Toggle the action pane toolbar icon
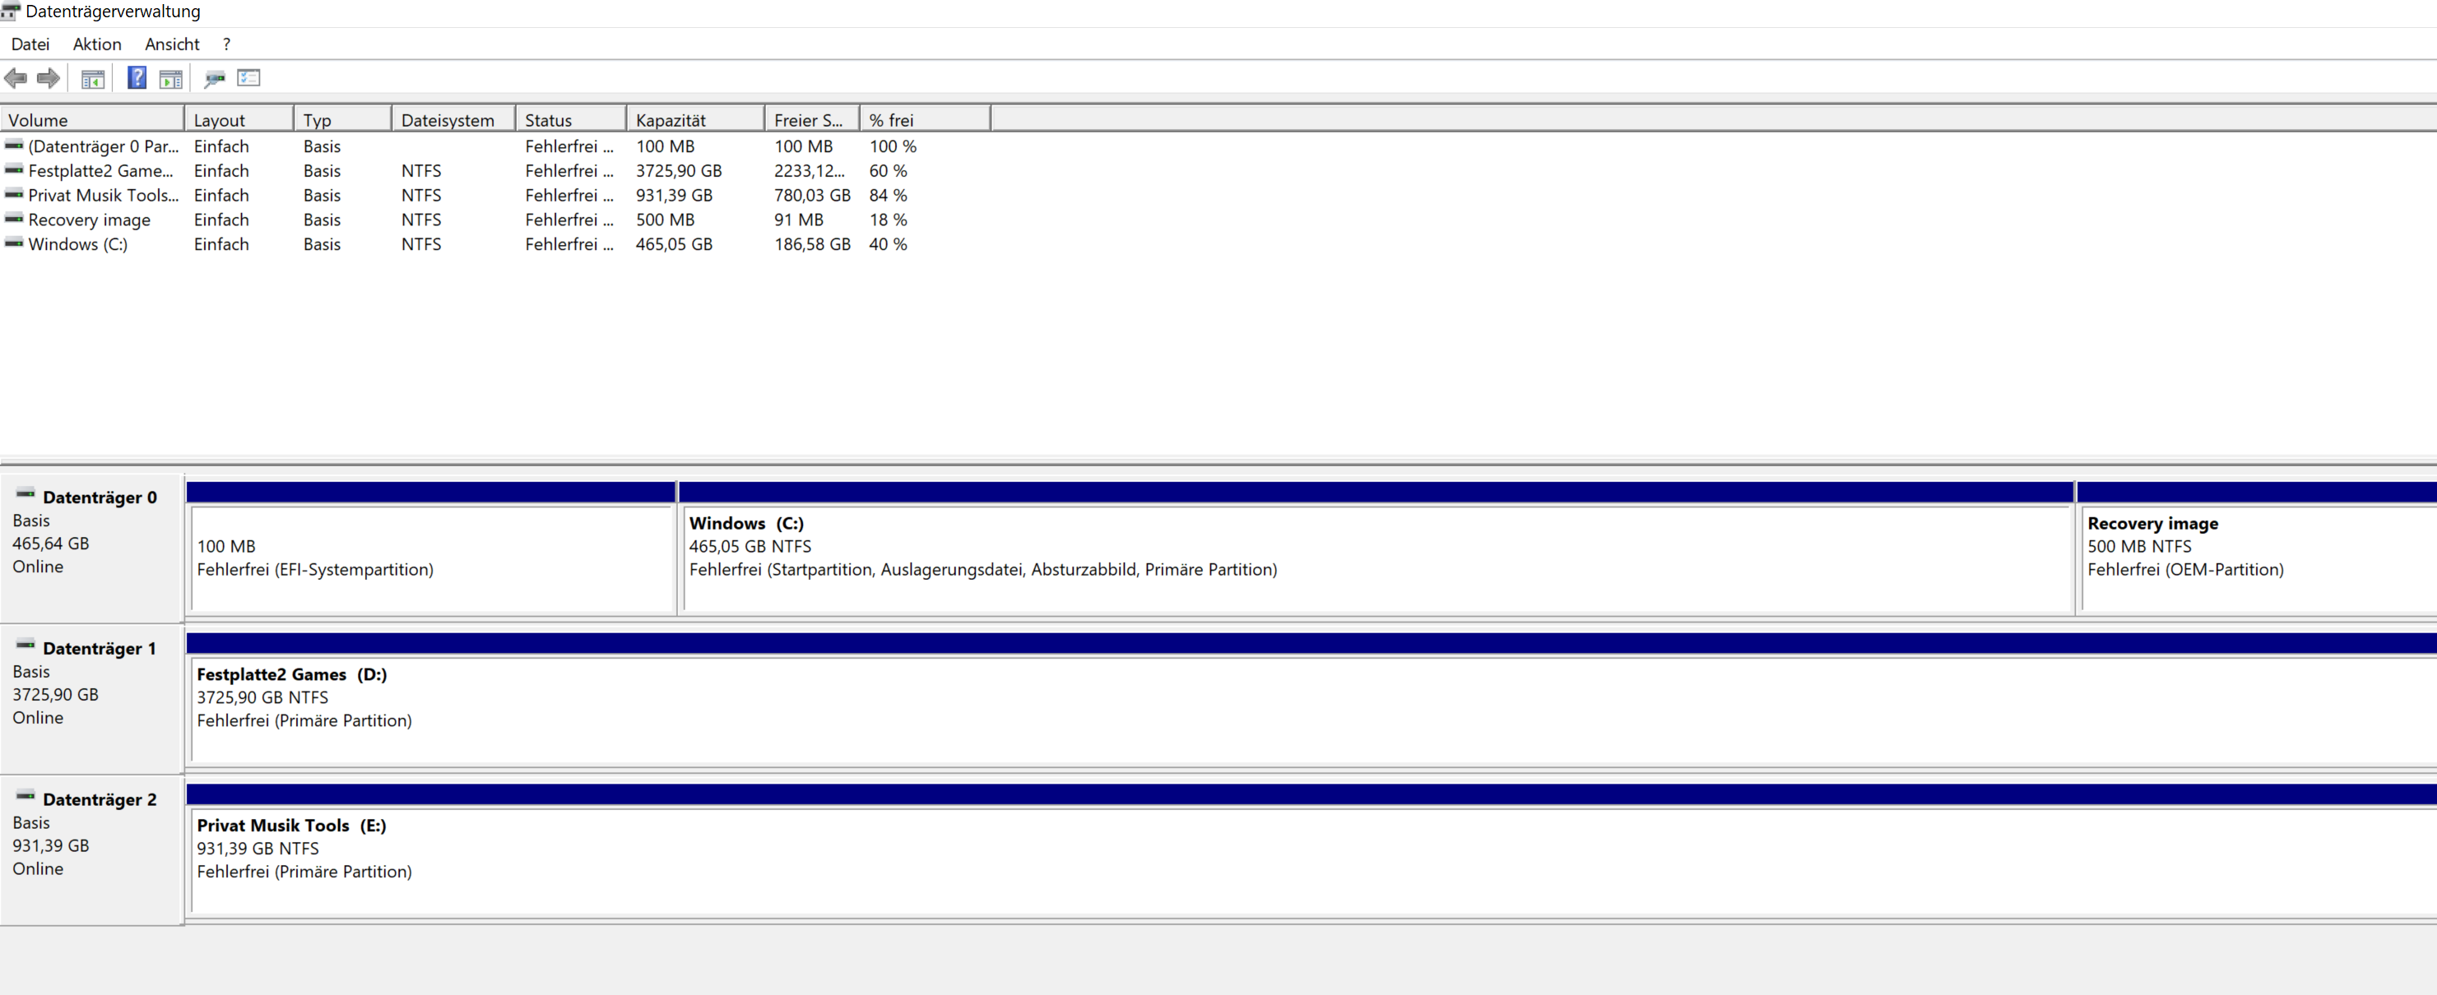The height and width of the screenshot is (995, 2437). point(171,80)
